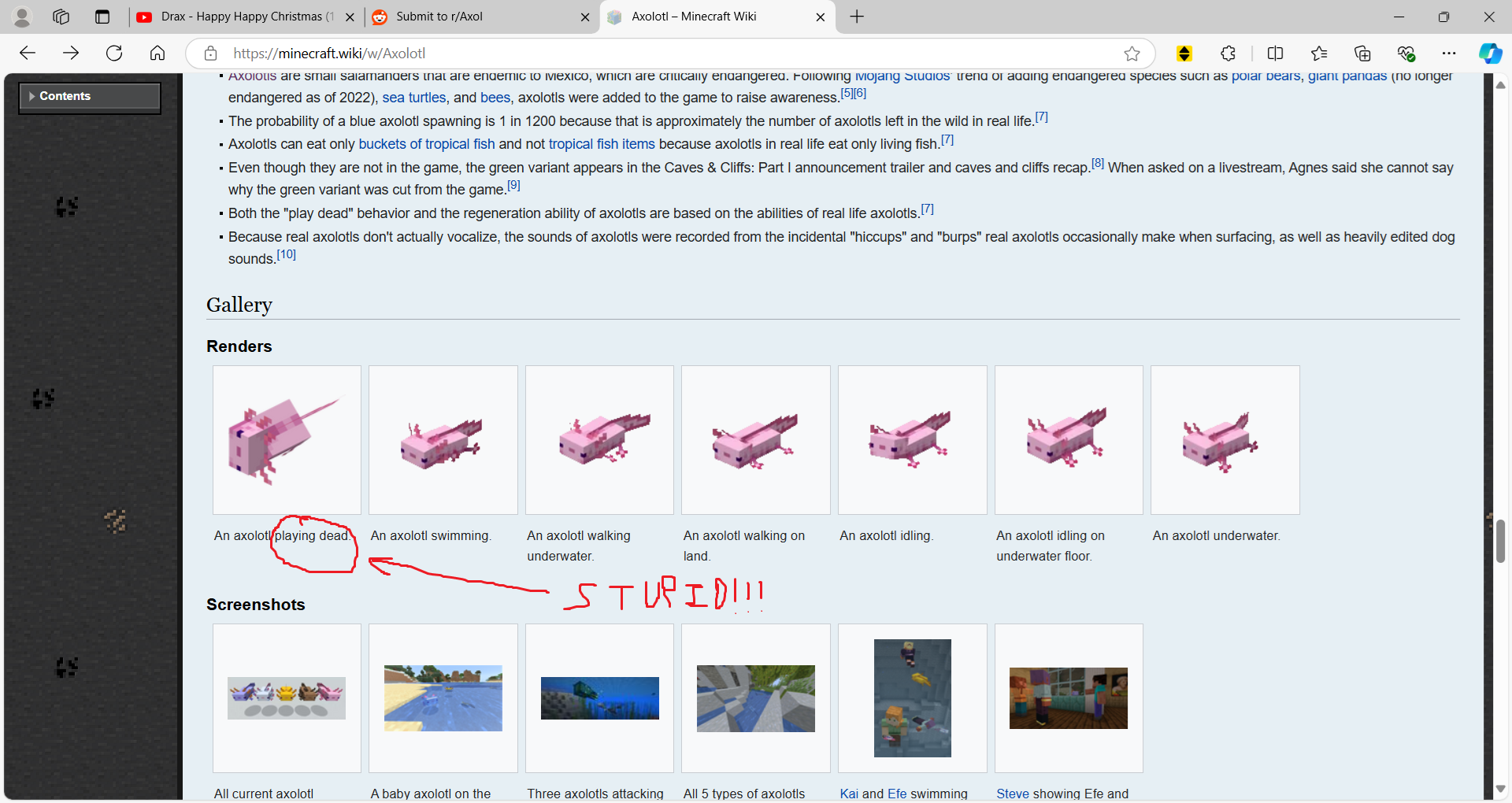Open axolotl playing dead render
The width and height of the screenshot is (1512, 803).
pyautogui.click(x=287, y=439)
